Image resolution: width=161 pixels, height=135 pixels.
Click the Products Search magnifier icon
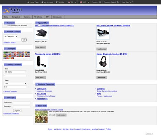pyautogui.click(x=118, y=2)
